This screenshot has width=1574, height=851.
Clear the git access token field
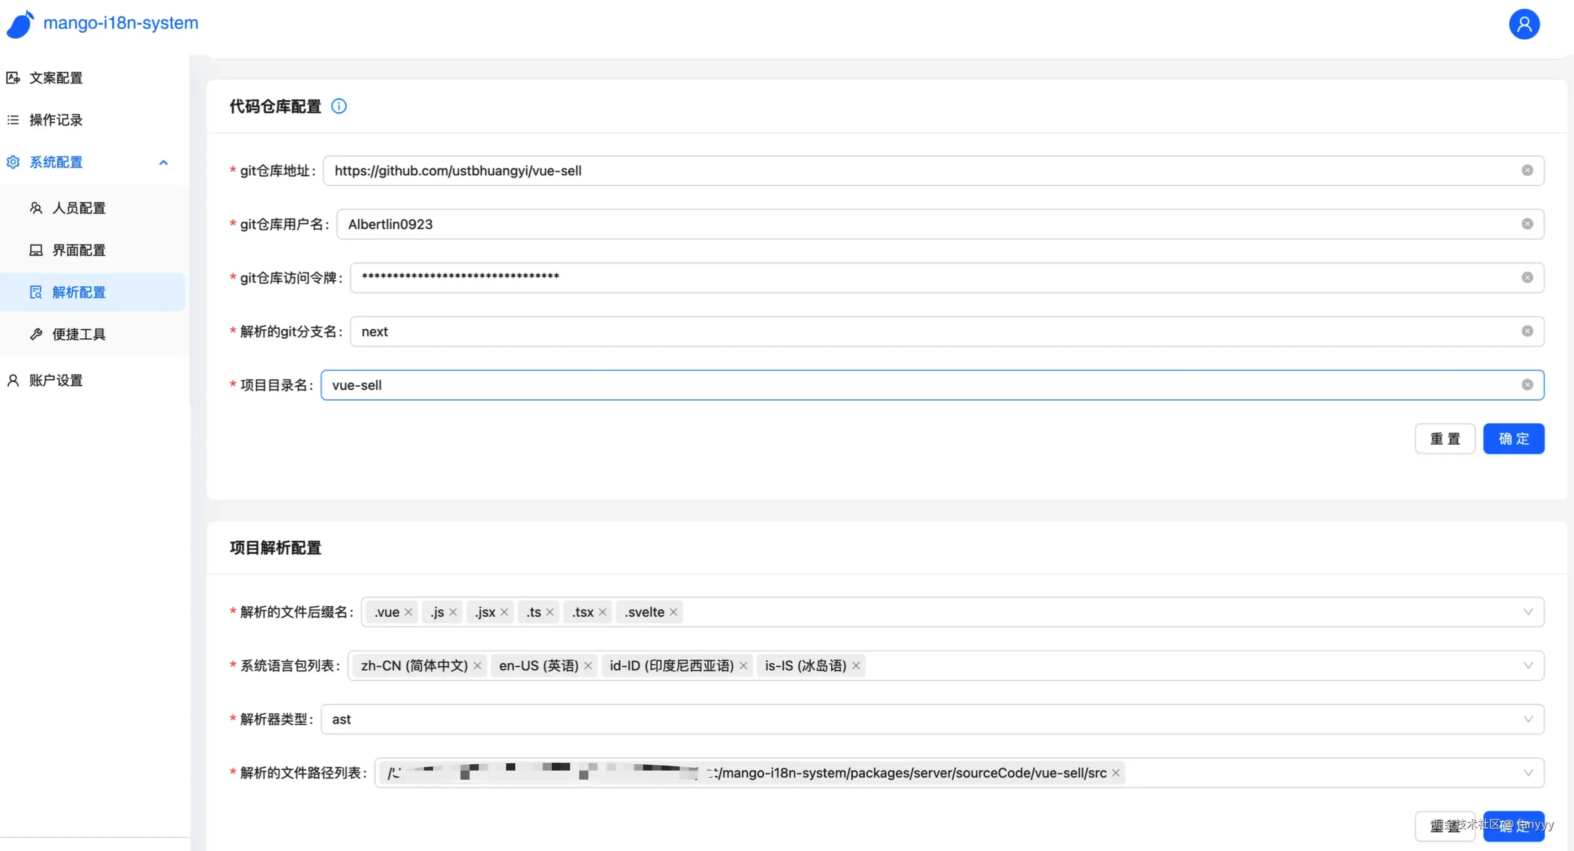pyautogui.click(x=1527, y=278)
